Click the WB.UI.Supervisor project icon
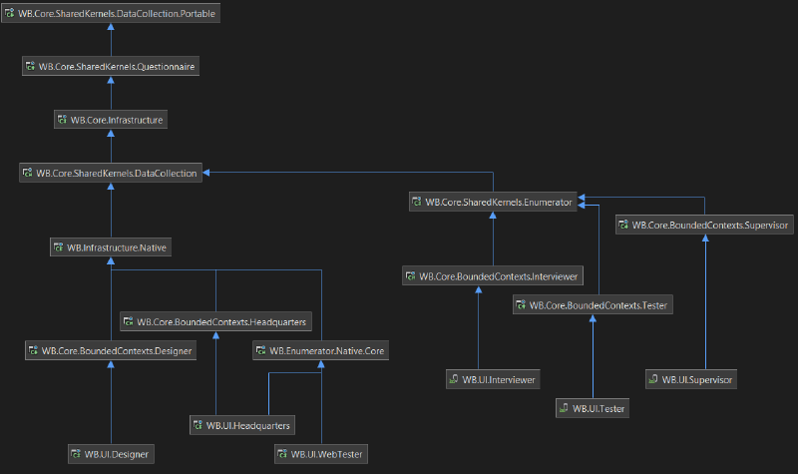798x474 pixels. click(x=653, y=379)
